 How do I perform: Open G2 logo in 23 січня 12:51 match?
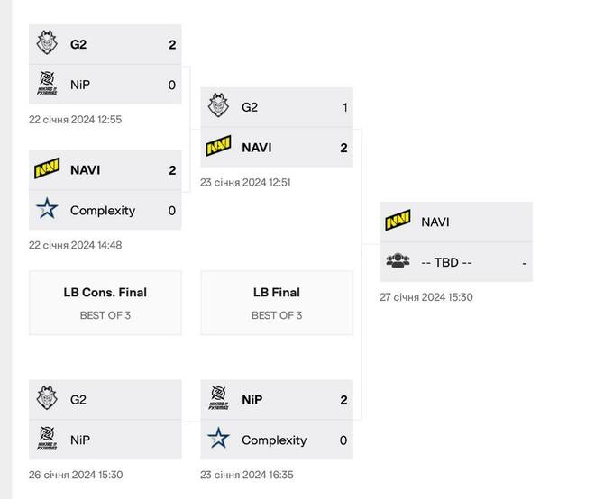coord(218,107)
